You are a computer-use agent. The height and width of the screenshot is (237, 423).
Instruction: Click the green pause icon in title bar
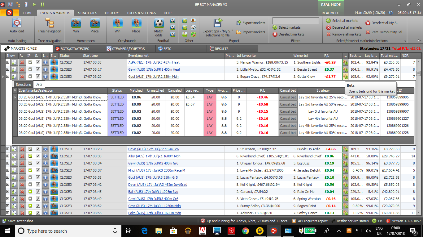[42, 4]
